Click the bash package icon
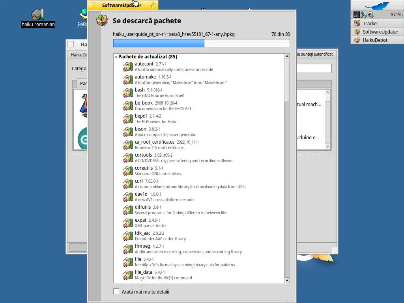Screen dimensions: 404x303 click(127, 93)
